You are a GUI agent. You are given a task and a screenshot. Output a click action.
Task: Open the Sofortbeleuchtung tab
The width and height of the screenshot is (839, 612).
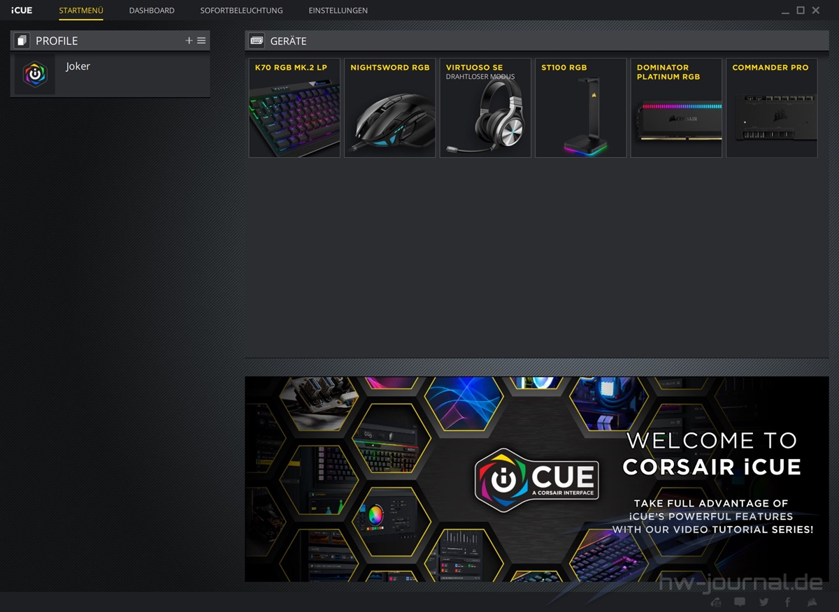click(241, 10)
